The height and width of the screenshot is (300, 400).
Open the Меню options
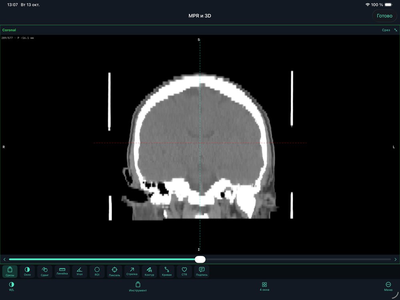388,286
